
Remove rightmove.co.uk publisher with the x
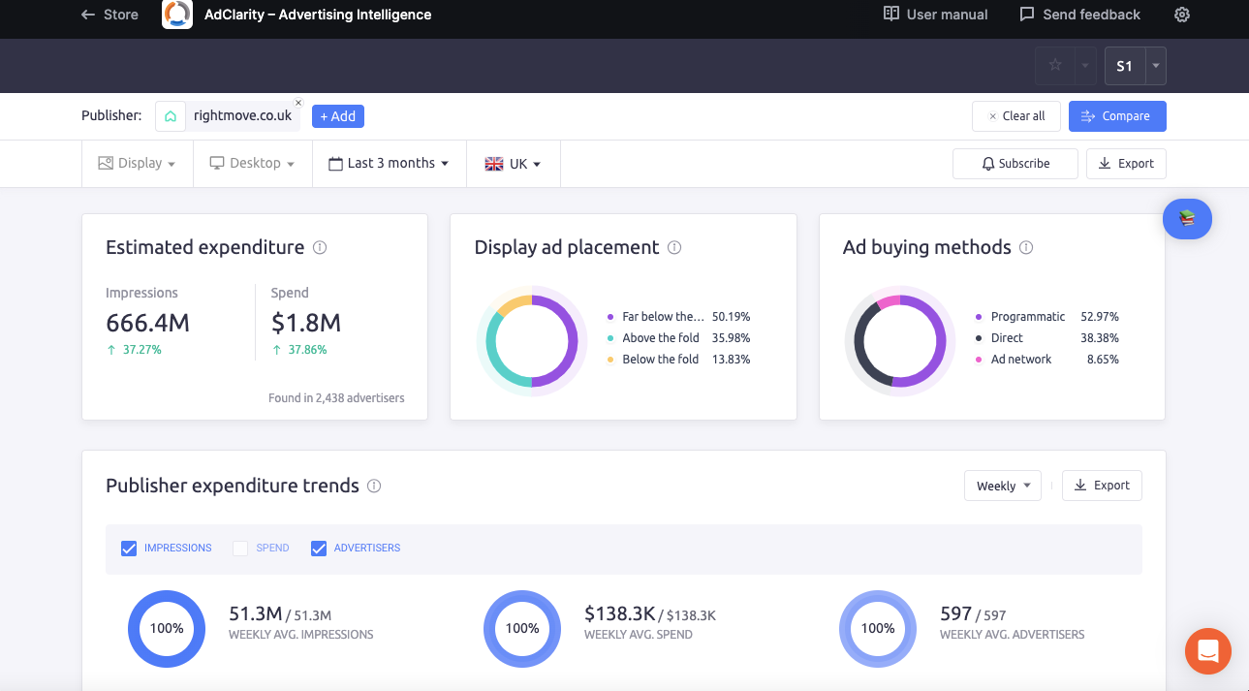pyautogui.click(x=298, y=103)
